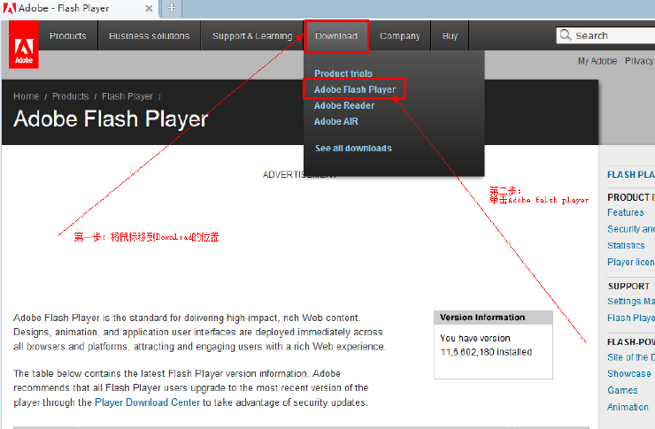Open the Products menu
The width and height of the screenshot is (655, 429).
[x=68, y=36]
